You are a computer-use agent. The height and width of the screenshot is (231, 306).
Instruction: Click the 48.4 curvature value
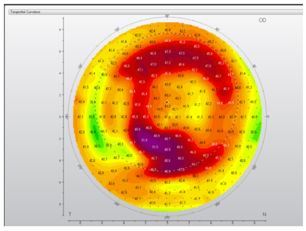[139, 58]
